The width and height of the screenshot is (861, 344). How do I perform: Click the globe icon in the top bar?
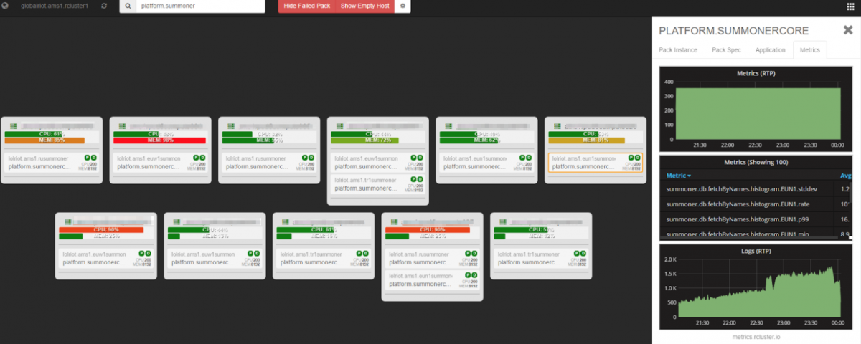coord(5,6)
